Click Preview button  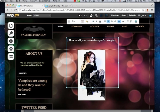coord(115,15)
